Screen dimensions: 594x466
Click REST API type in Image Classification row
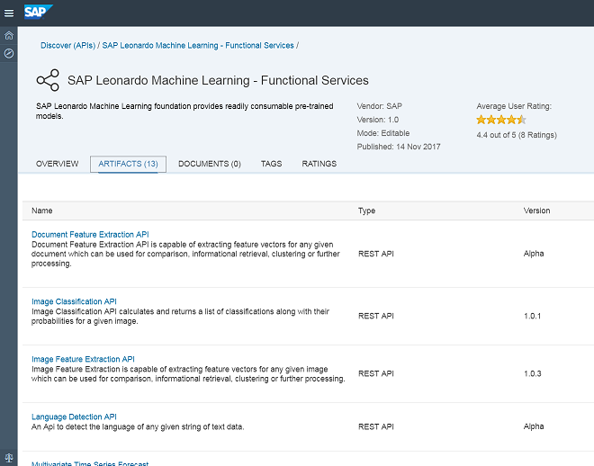[x=376, y=316]
